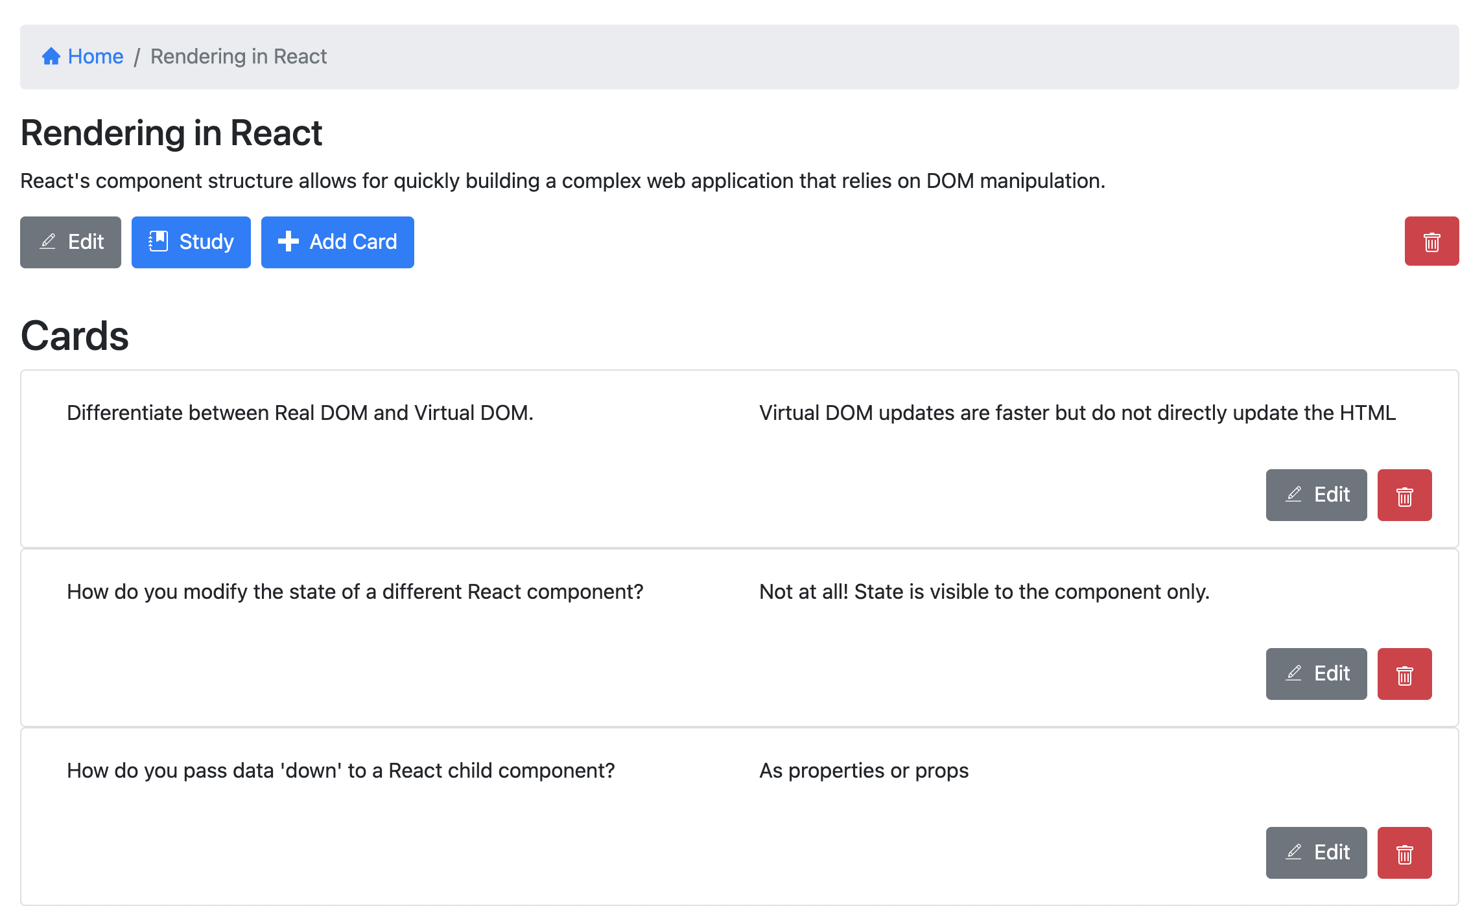
Task: Delete the modify state question card
Action: click(x=1404, y=673)
